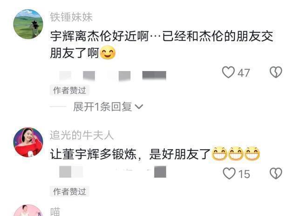Like 追光的牛夫人's comment heart icon
This screenshot has width=298, height=216.
[229, 173]
